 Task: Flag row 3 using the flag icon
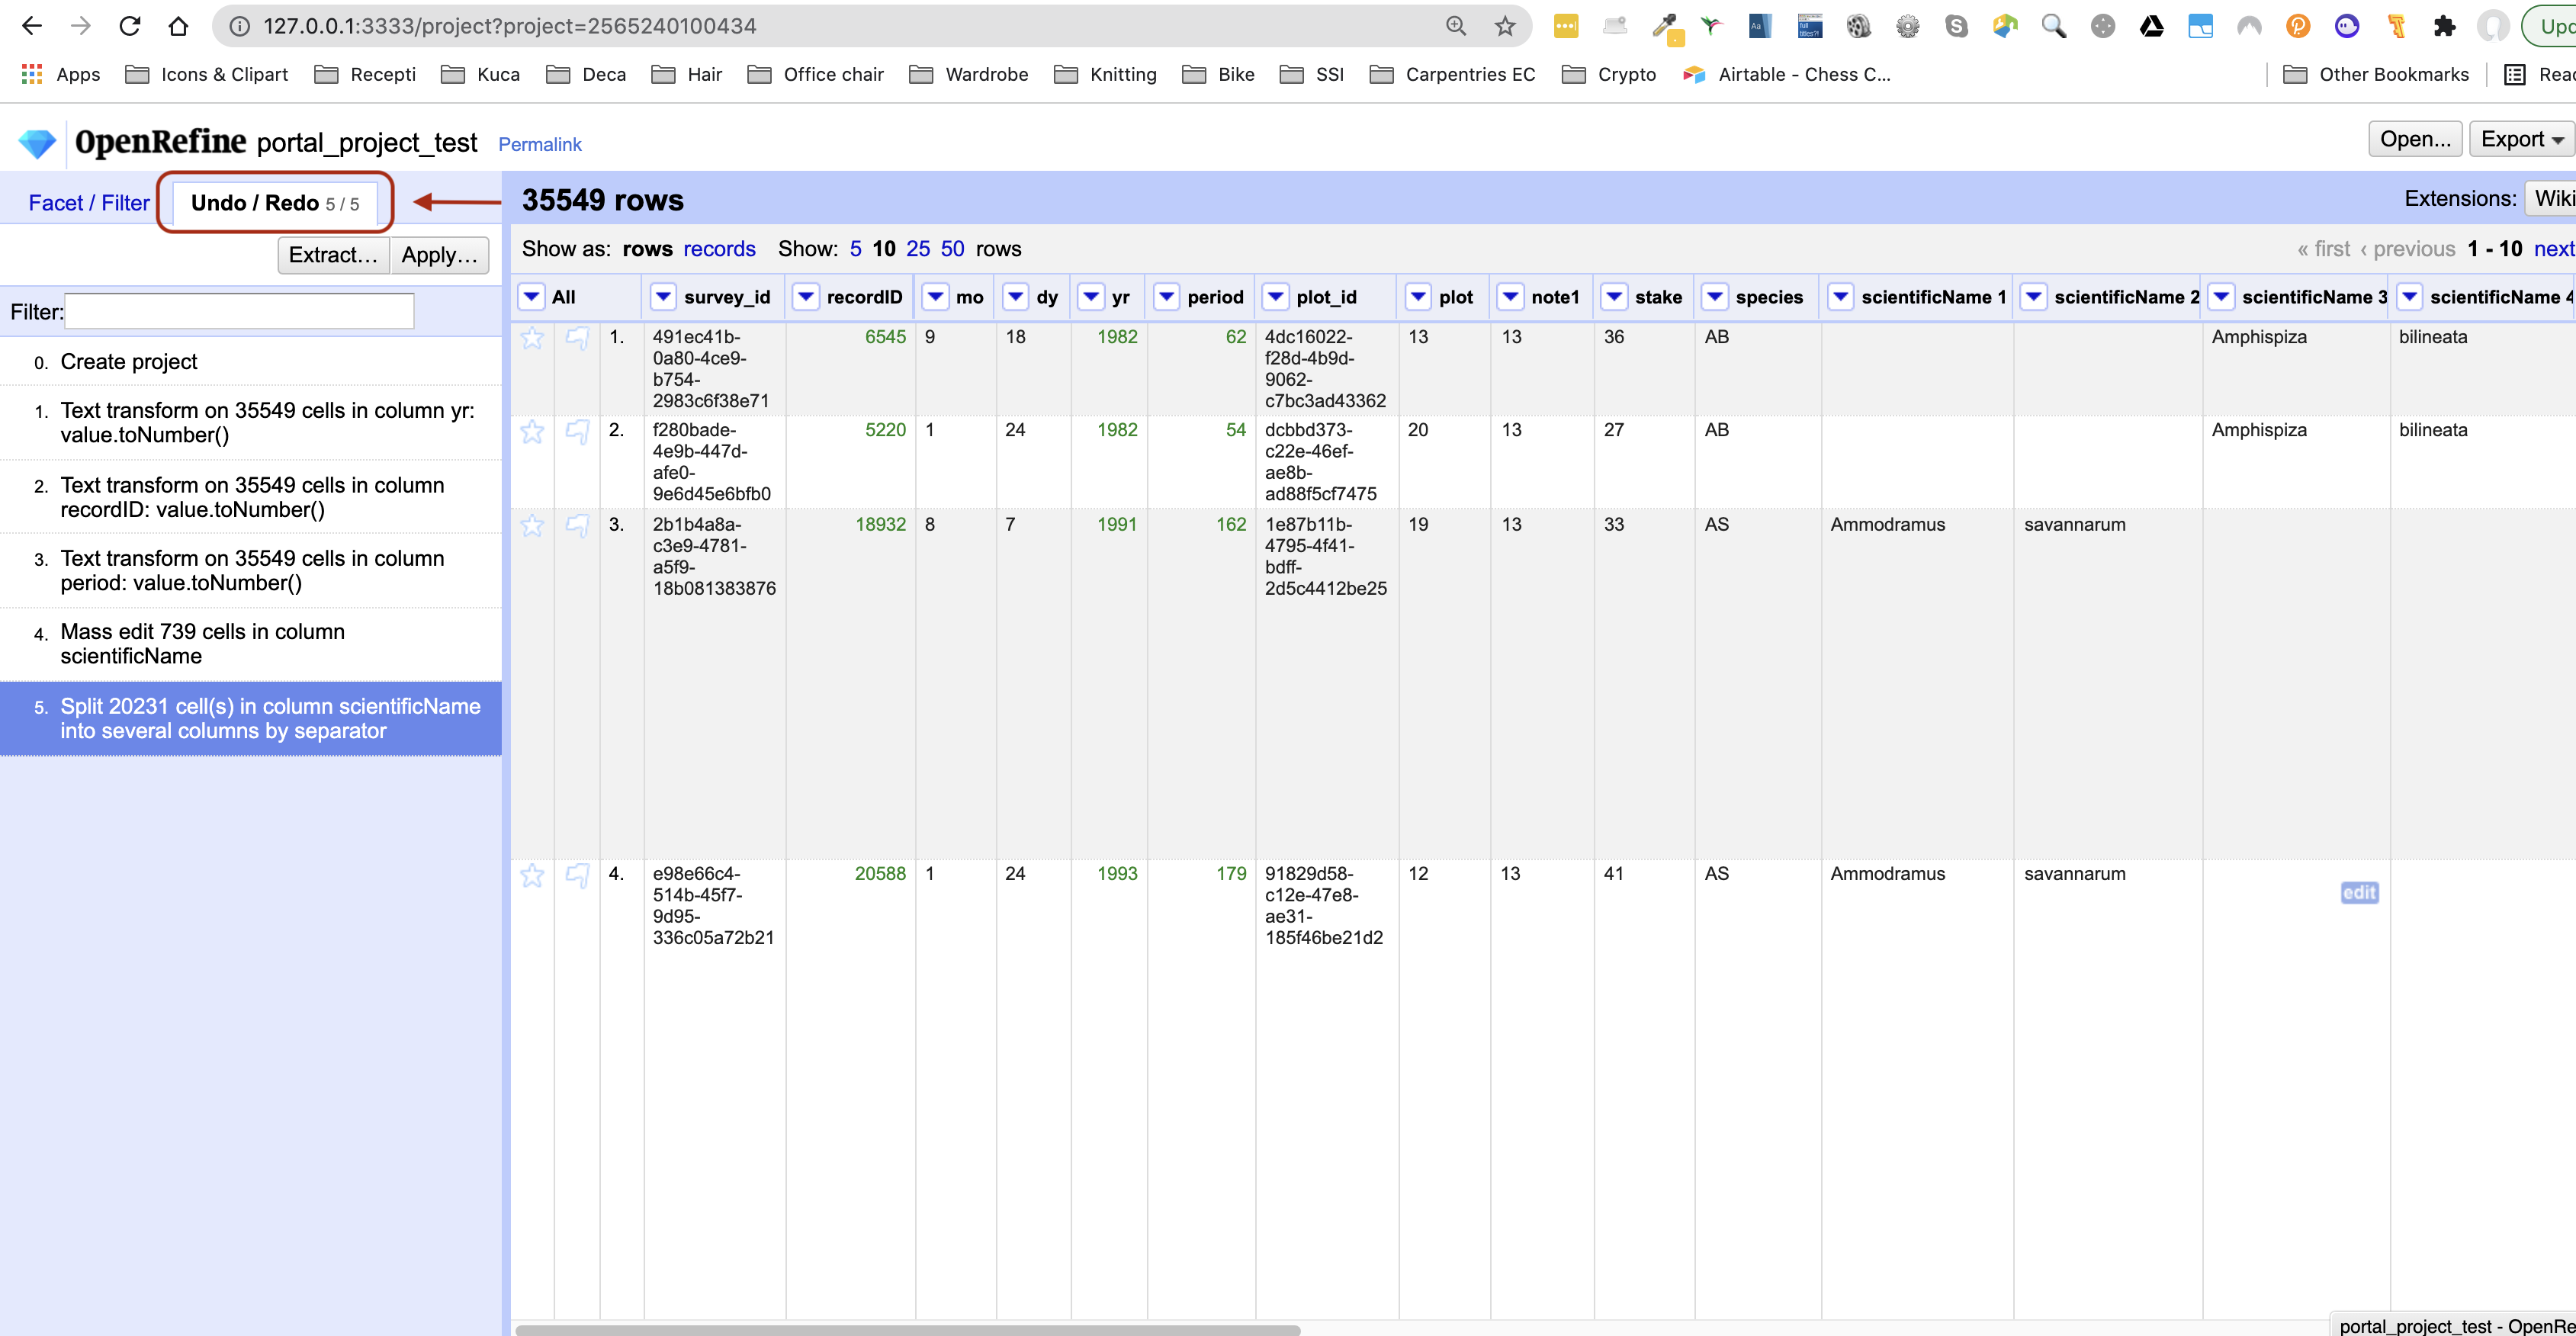tap(577, 526)
